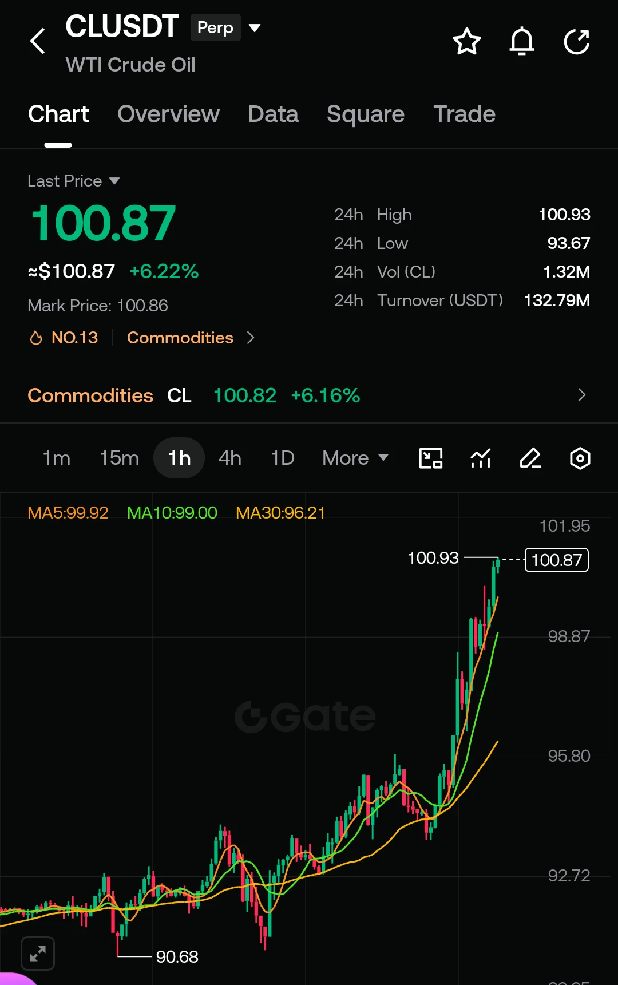Image resolution: width=618 pixels, height=985 pixels.
Task: Select the 1m timeframe
Action: [x=56, y=458]
